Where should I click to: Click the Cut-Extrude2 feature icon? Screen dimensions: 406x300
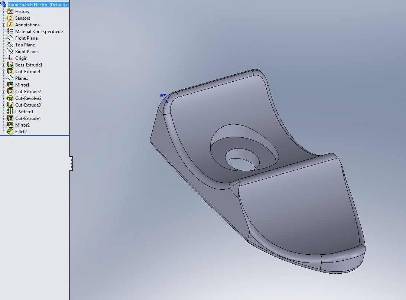(10, 91)
